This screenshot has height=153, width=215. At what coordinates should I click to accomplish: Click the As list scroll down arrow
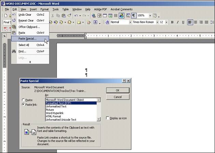(99, 119)
